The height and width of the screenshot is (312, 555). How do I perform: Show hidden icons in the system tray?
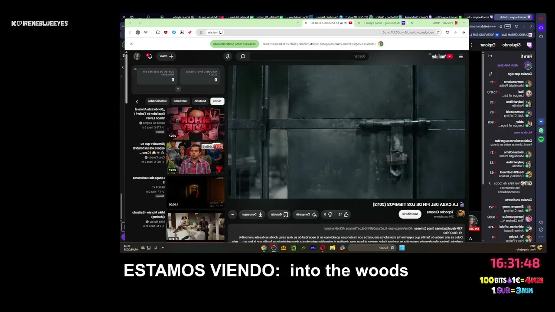click(x=163, y=248)
